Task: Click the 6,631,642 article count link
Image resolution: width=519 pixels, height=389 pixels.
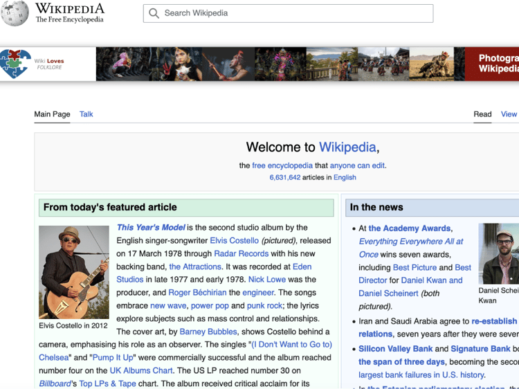Action: coord(284,177)
